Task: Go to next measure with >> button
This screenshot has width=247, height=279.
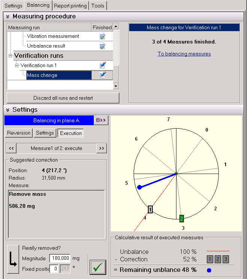Action: point(102,148)
